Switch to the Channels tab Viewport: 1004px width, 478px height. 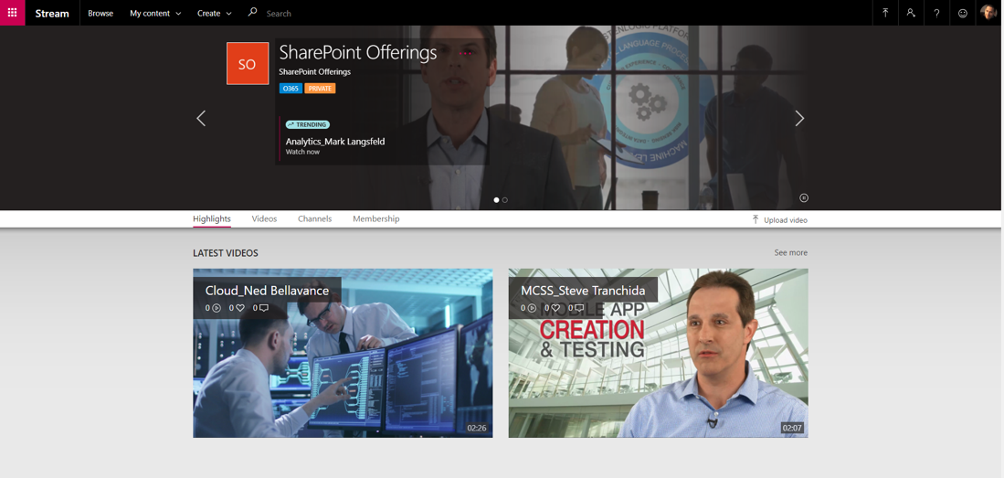[315, 219]
